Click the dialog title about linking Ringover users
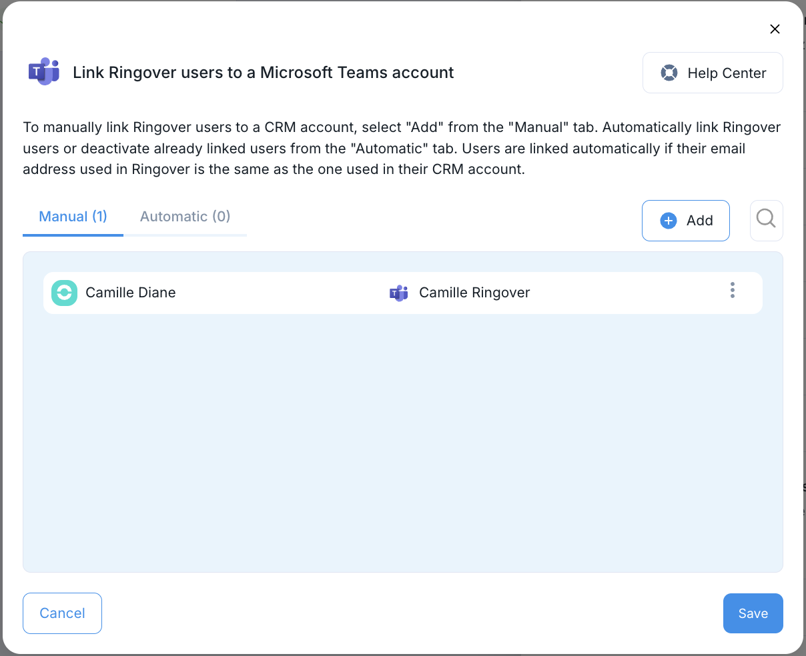This screenshot has height=656, width=806. coord(263,73)
